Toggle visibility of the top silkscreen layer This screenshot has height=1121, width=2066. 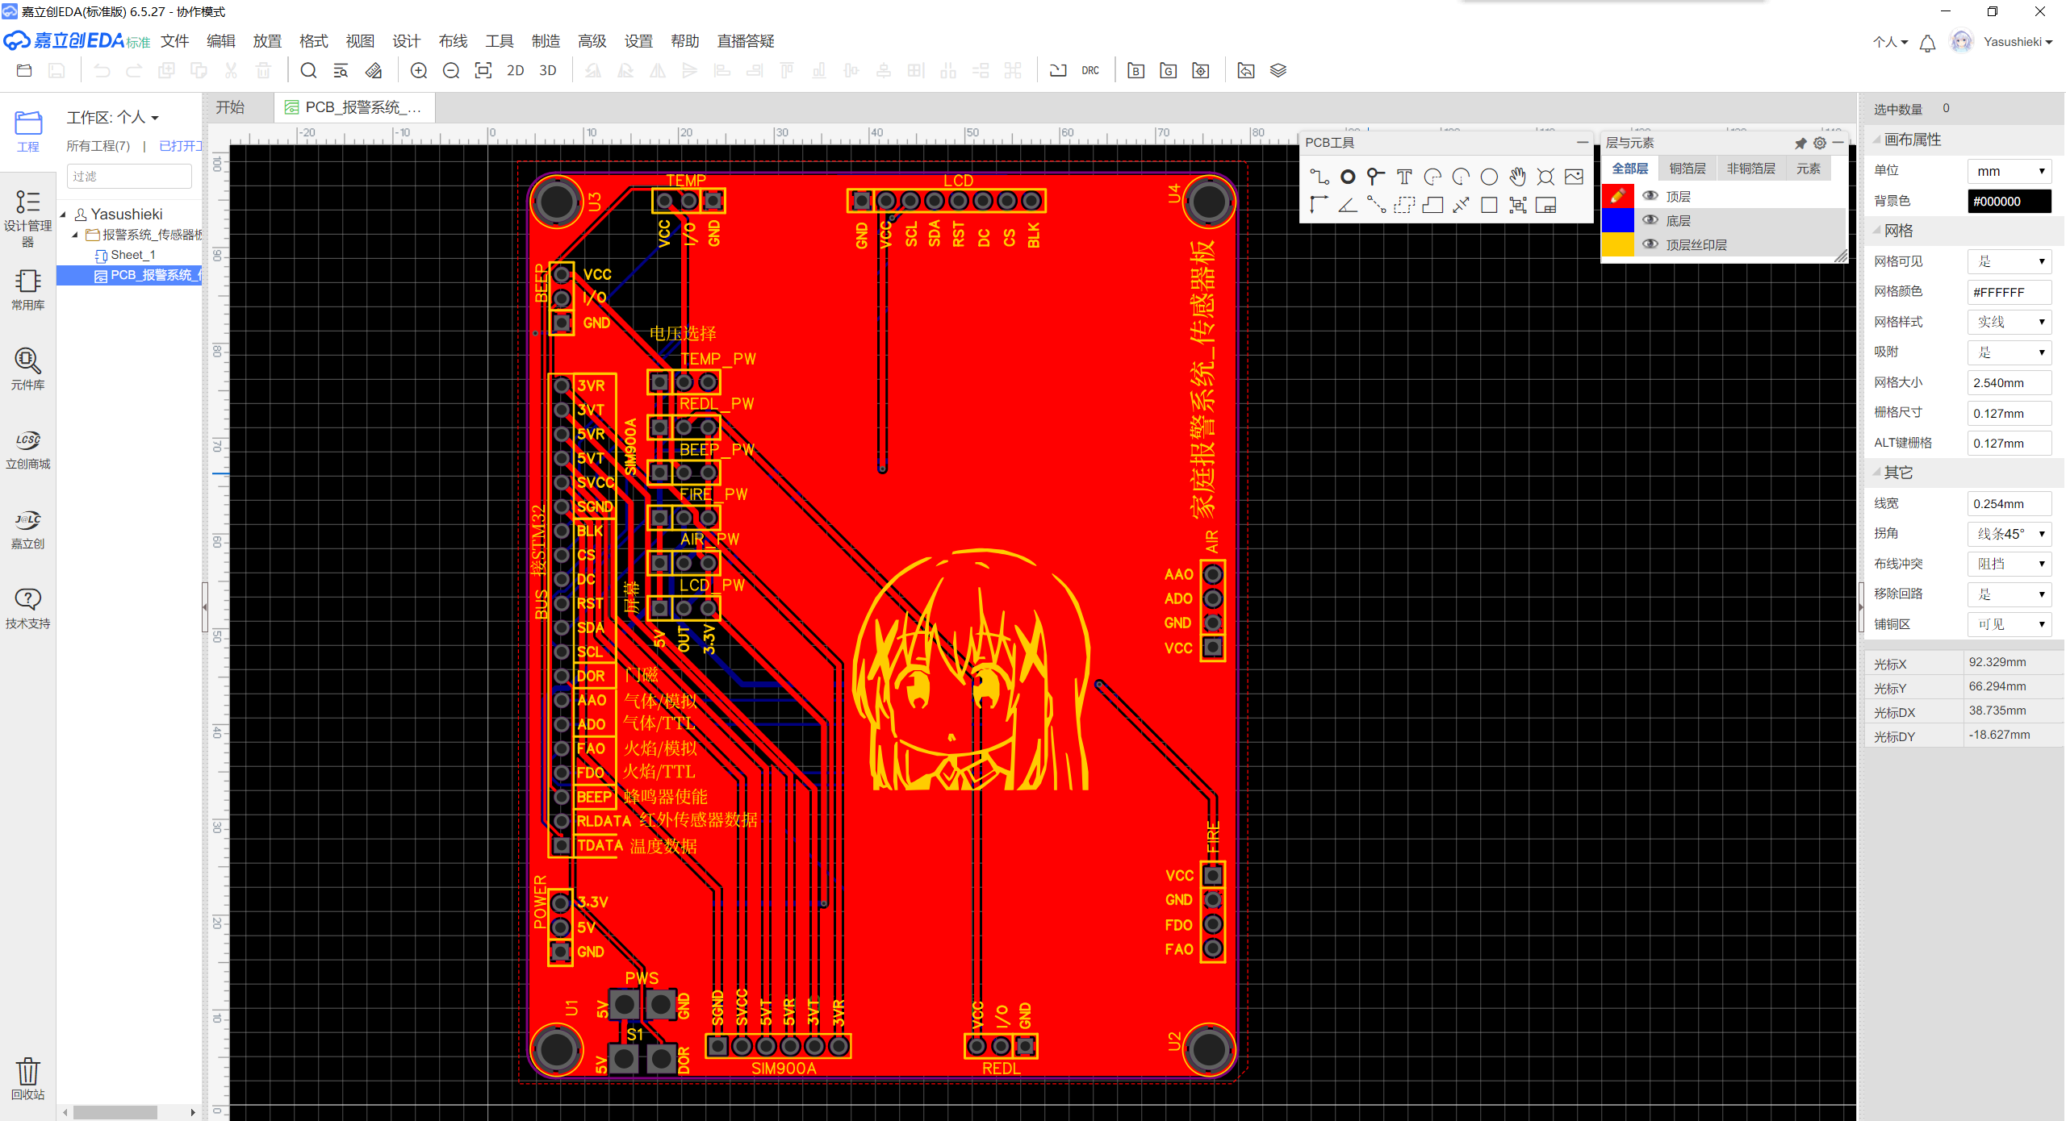click(1651, 244)
